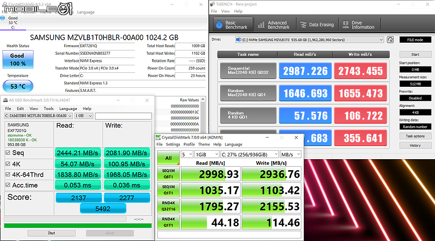Open the AS SSD Language menu
Image resolution: width=435 pixels, height=241 pixels.
tap(68, 108)
